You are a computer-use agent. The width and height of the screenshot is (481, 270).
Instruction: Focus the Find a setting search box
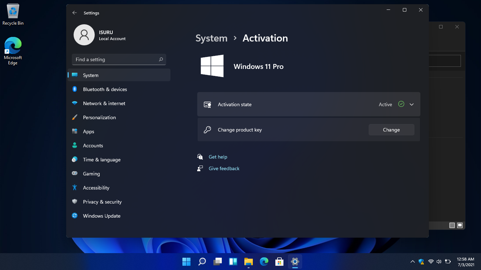119,59
